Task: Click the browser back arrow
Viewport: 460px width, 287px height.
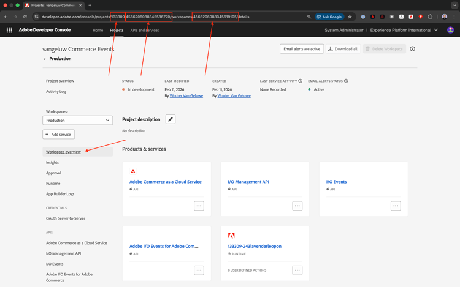Action: [6, 17]
